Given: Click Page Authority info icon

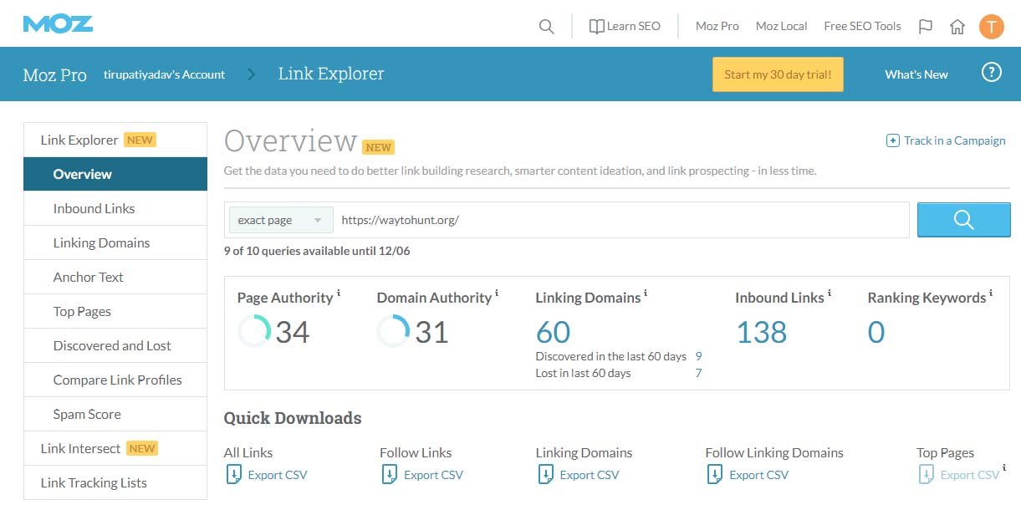Looking at the screenshot, I should 339,294.
